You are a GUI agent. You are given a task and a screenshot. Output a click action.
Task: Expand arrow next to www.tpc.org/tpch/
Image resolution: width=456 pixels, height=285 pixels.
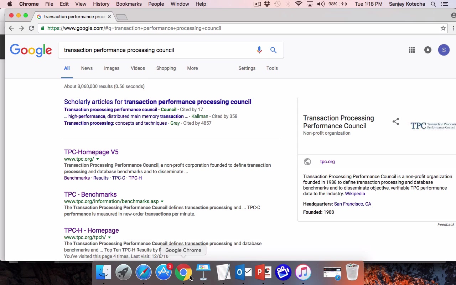click(x=109, y=238)
